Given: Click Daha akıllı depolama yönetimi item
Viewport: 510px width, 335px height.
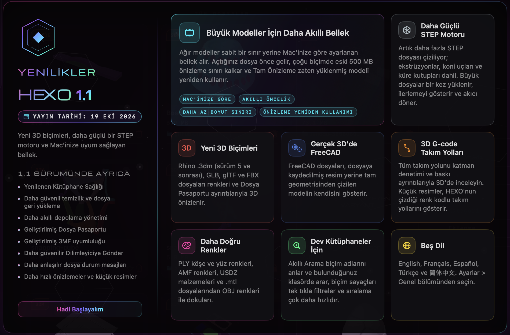Looking at the screenshot, I should pyautogui.click(x=66, y=218).
